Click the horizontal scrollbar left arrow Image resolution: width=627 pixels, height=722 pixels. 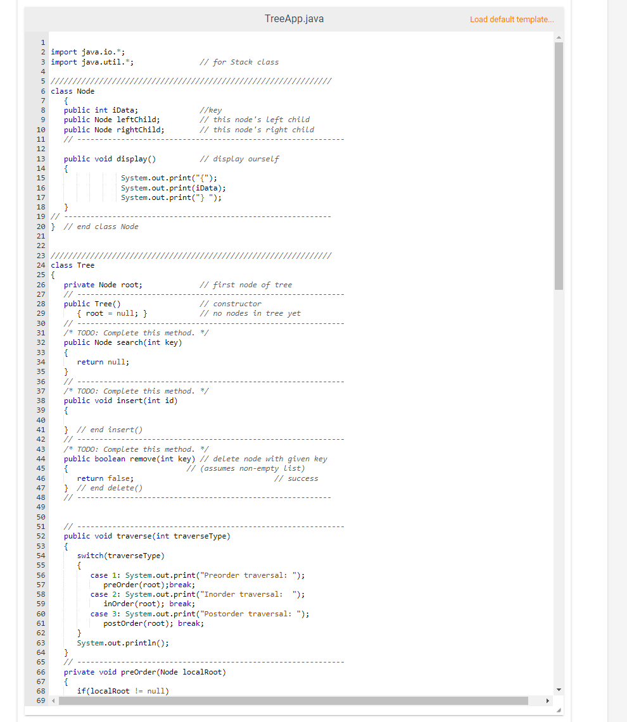(x=52, y=700)
